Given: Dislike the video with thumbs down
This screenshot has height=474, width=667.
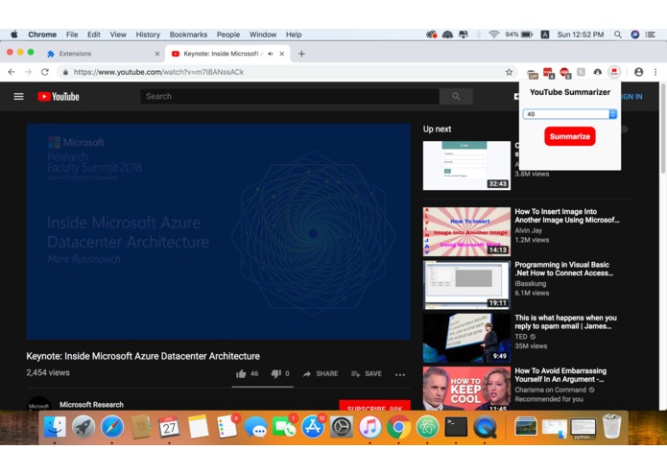Looking at the screenshot, I should coord(276,373).
